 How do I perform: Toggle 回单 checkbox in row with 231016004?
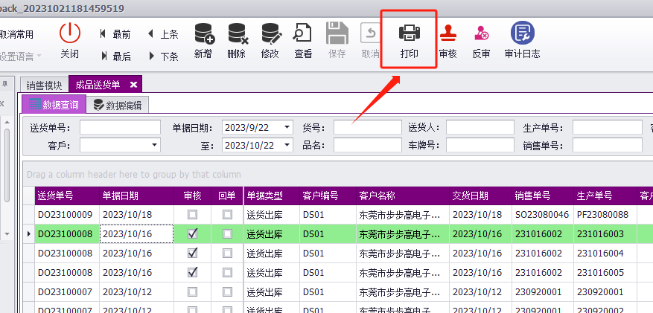[x=227, y=253]
